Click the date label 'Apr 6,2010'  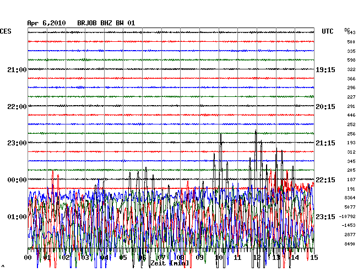point(46,23)
